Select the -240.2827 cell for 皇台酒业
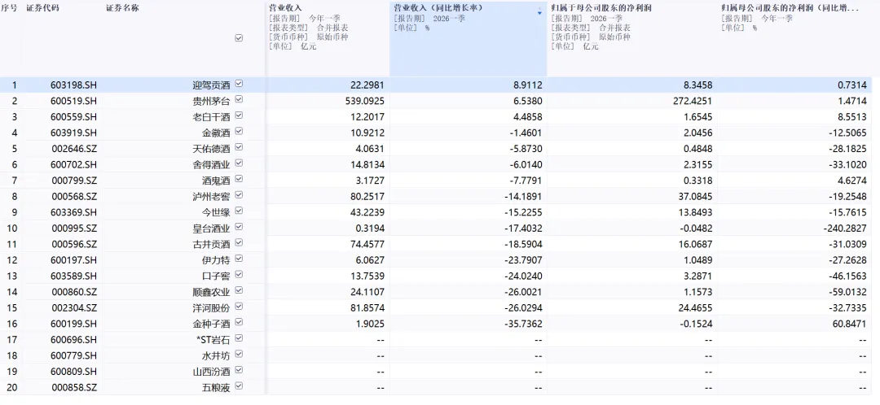 (845, 228)
